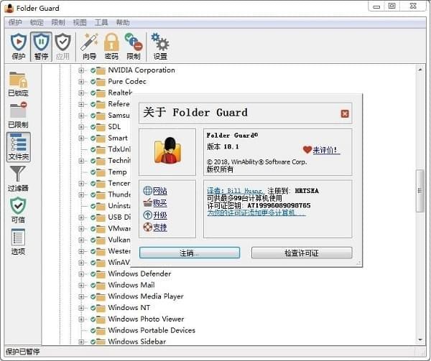Open the 可信 (Trusted) sidebar icon
This screenshot has height=361, width=431.
[18, 210]
